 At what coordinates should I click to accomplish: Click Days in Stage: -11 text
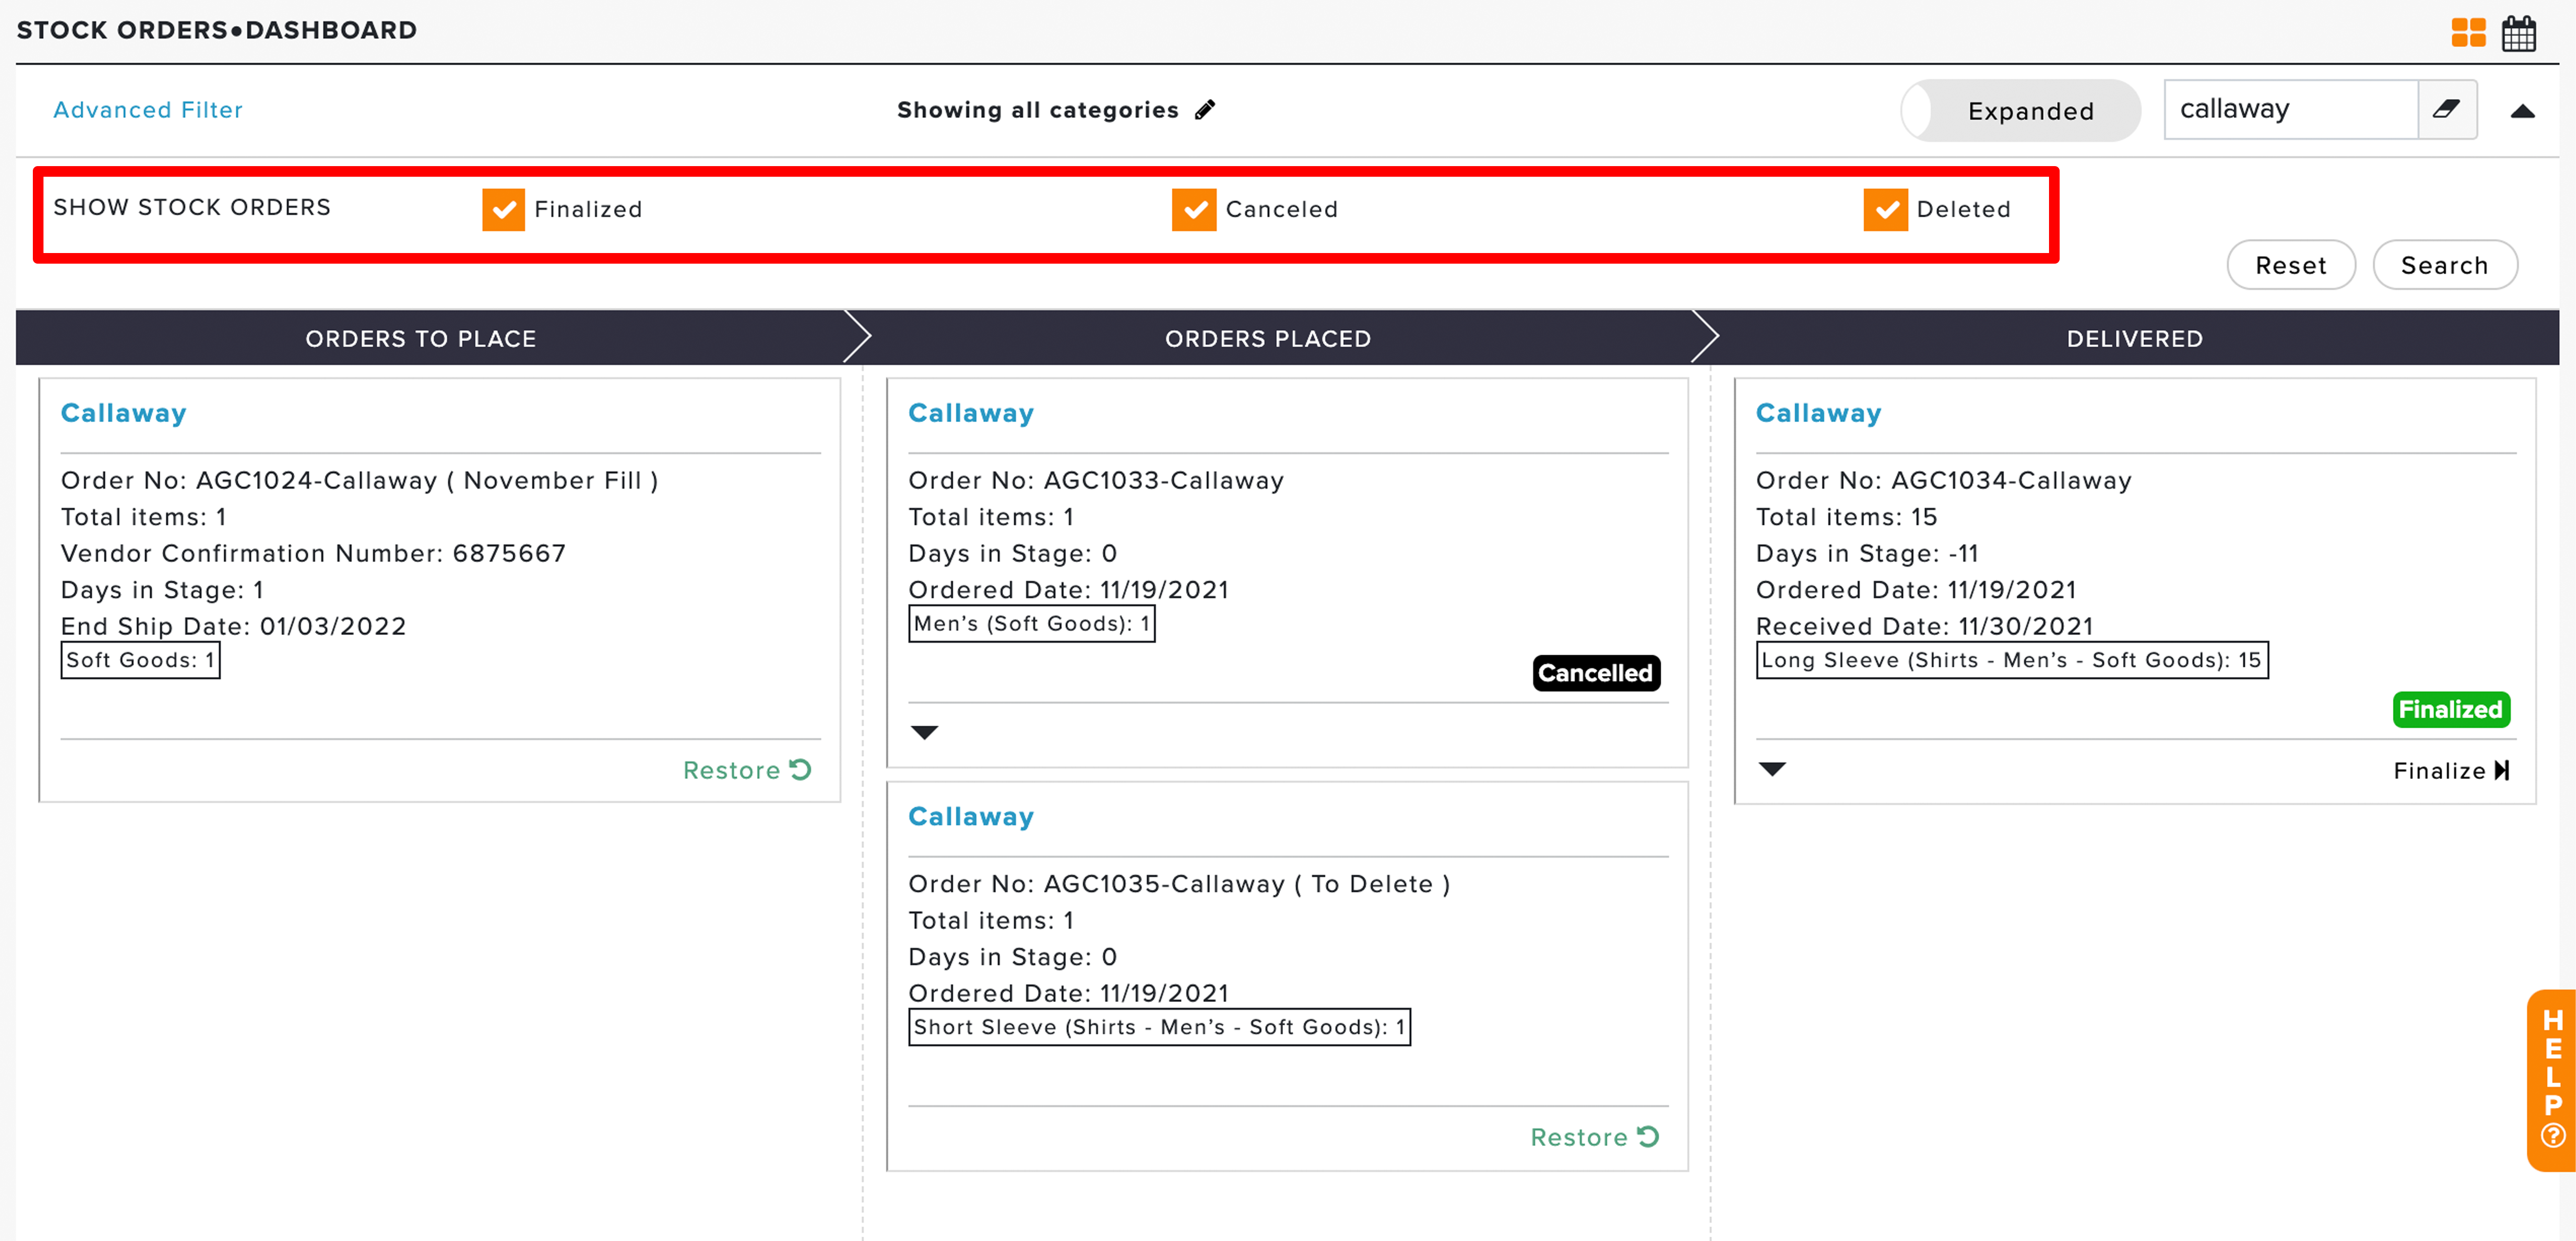click(1867, 553)
